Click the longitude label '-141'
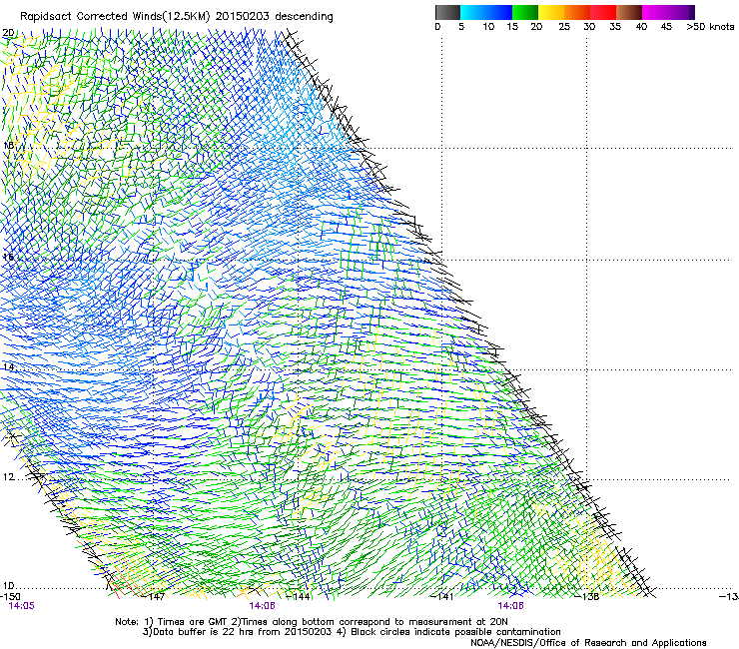The image size is (739, 649). [443, 597]
